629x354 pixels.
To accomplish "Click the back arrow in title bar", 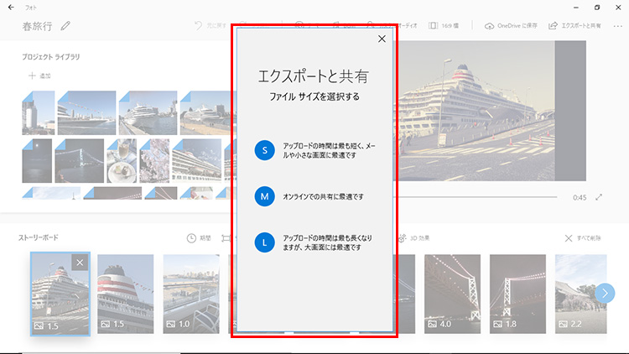I will click(8, 7).
